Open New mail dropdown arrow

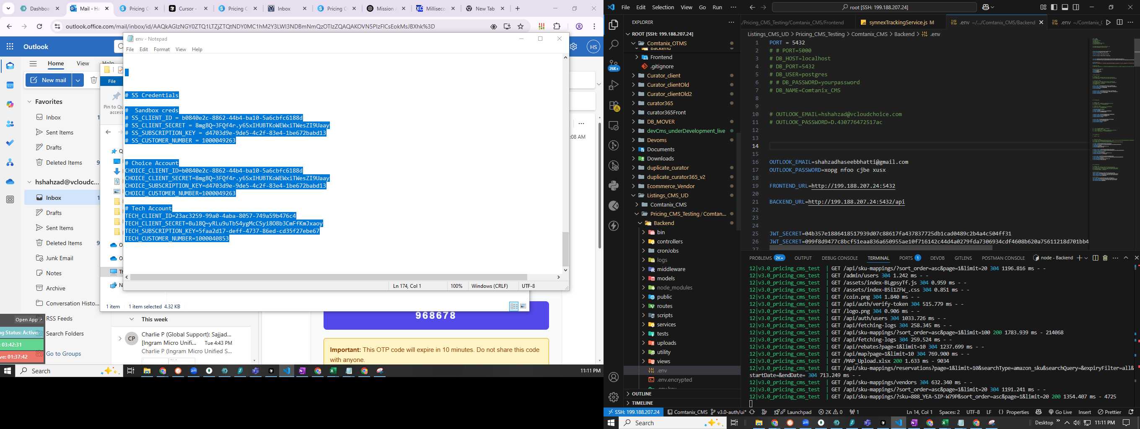[x=78, y=80]
